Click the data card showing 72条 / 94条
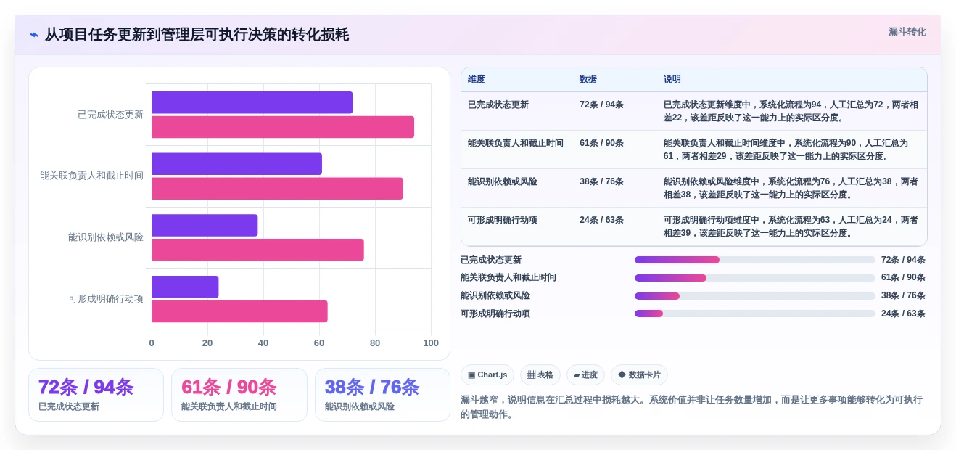Viewport: 956px width, 450px height. 96,395
